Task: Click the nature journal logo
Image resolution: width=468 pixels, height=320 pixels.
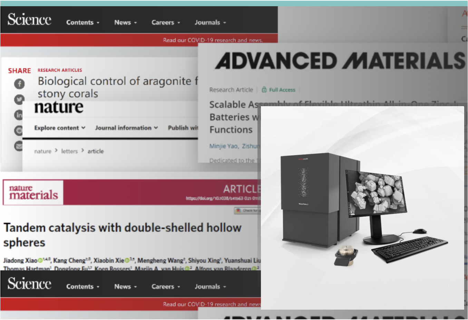Action: 59,107
